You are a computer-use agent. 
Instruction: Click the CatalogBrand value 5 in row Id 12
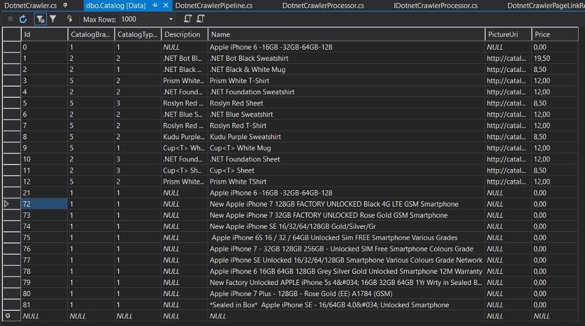coord(91,181)
